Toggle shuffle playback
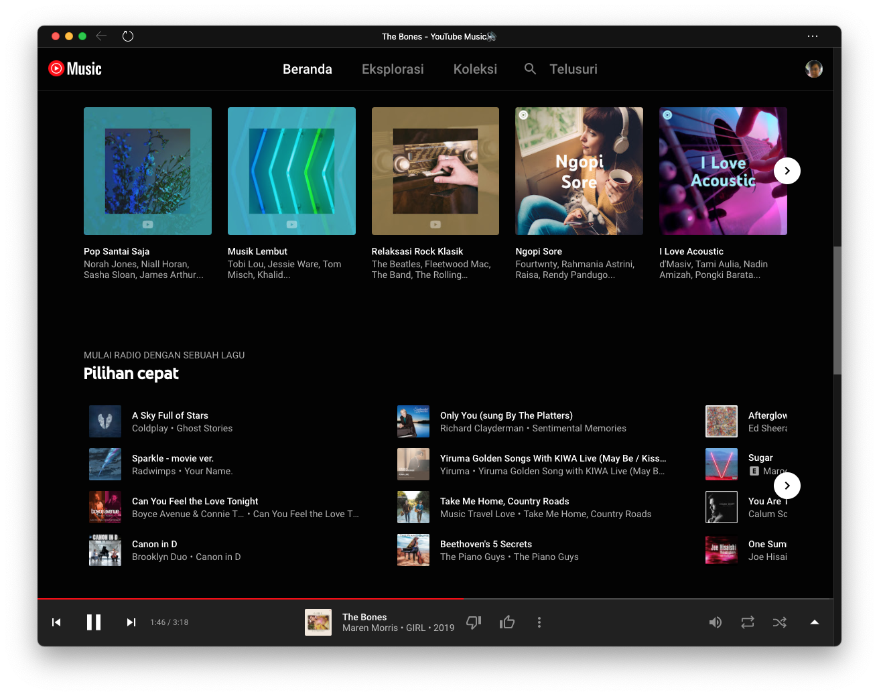Viewport: 879px width, 696px height. 780,622
